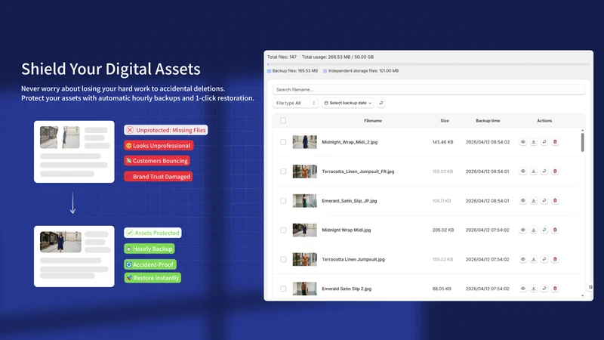
Task: Preview Emerald Satin Slip 2.jpg with the eye icon
Action: click(x=522, y=289)
